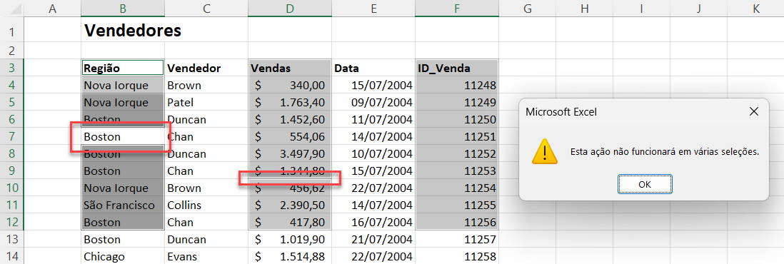Select row 13 header
Screen dimensions: 784x264
(12, 239)
